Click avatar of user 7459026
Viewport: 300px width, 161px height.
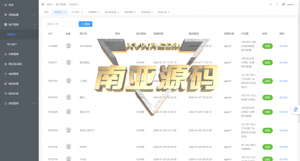pos(69,111)
